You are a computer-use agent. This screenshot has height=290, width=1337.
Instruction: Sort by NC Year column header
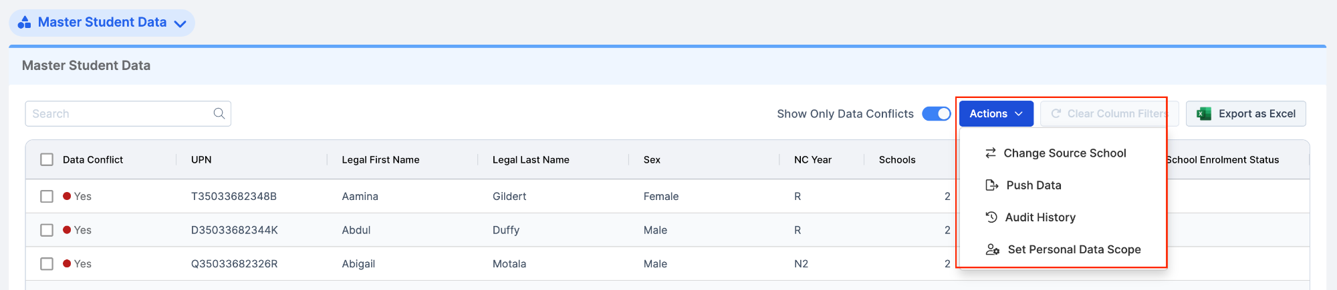pyautogui.click(x=813, y=160)
